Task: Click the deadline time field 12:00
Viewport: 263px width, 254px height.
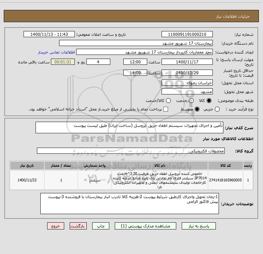Action: [x=135, y=62]
